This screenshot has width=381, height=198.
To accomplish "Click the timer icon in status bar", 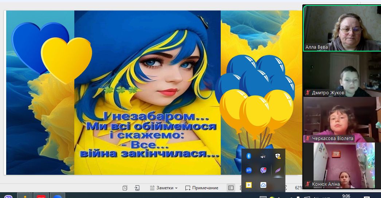I will point(125,188).
